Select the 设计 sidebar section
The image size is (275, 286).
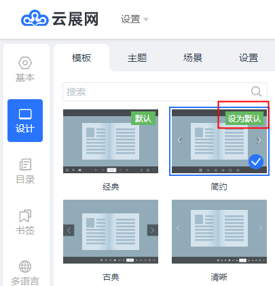(x=25, y=120)
